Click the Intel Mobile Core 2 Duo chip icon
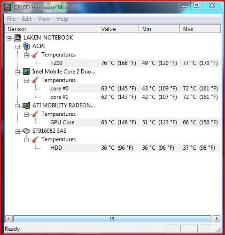 (x=26, y=72)
